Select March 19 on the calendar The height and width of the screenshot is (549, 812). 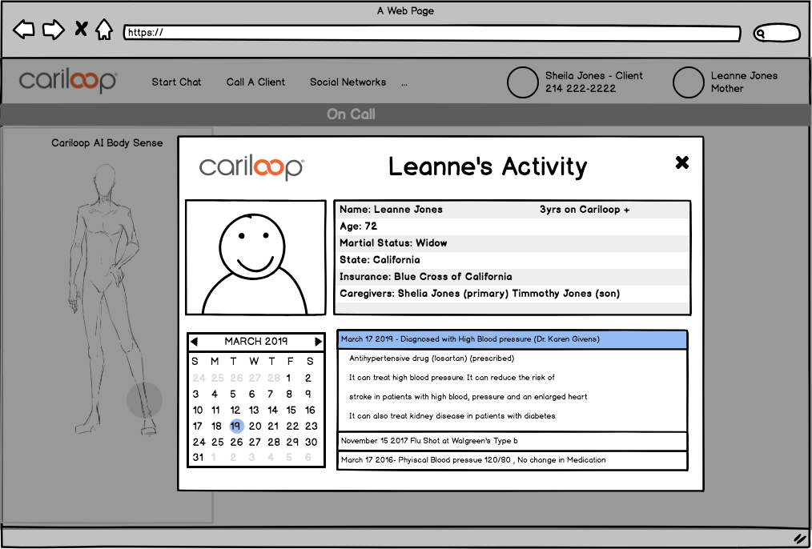(x=235, y=427)
